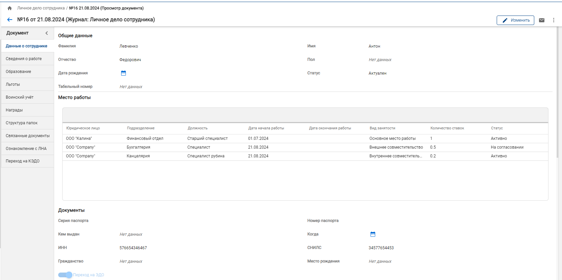This screenshot has width=562, height=280.
Task: Open the Связанные документы section
Action: [27, 136]
